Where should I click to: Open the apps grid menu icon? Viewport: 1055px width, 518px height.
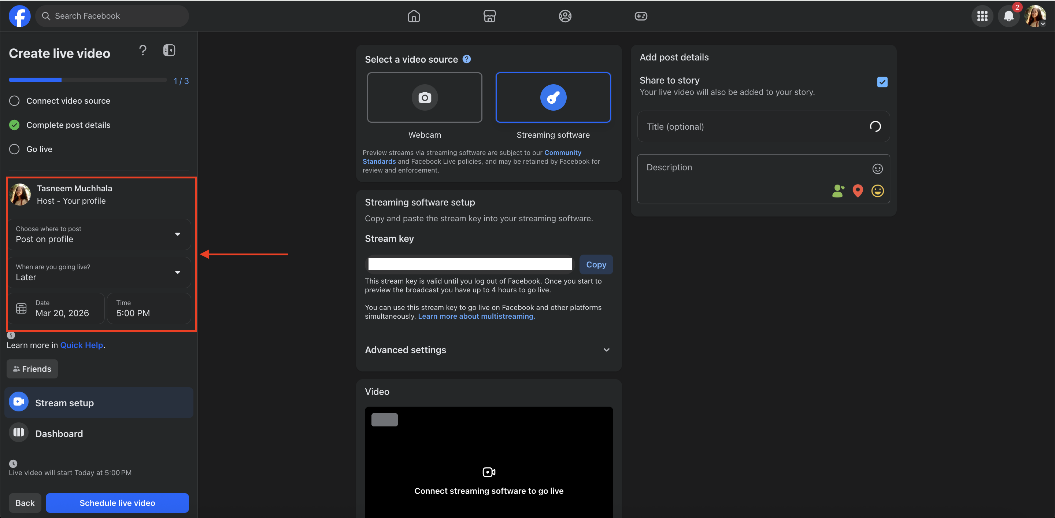tap(982, 16)
